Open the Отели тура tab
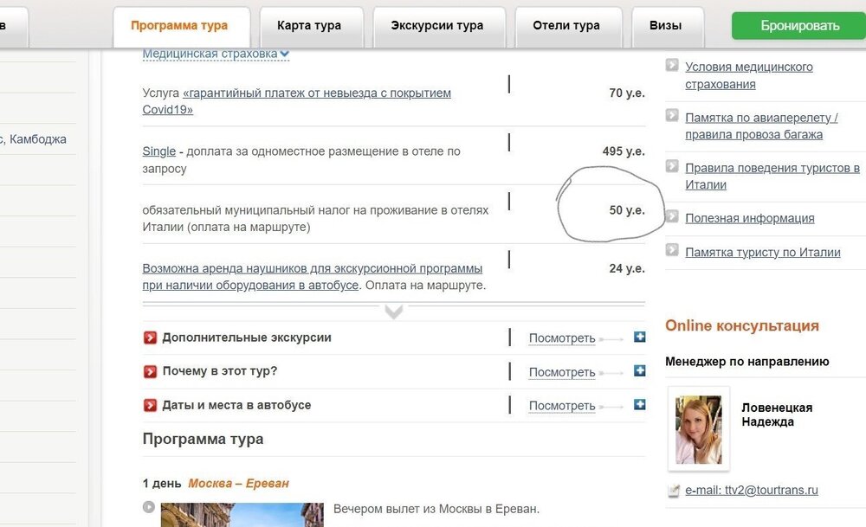The height and width of the screenshot is (527, 866). [568, 26]
